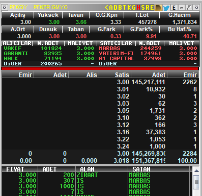Click the yellow back arrow in title bar
The image size is (202, 196).
coord(106,8)
